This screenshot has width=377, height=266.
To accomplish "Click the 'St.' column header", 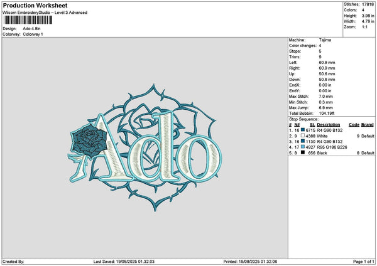I will [312, 125].
